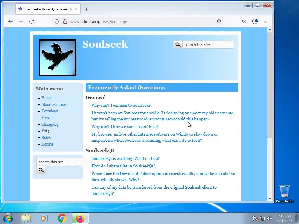The height and width of the screenshot is (224, 299).
Task: Click the 'General' section heading
Action: tap(95, 97)
